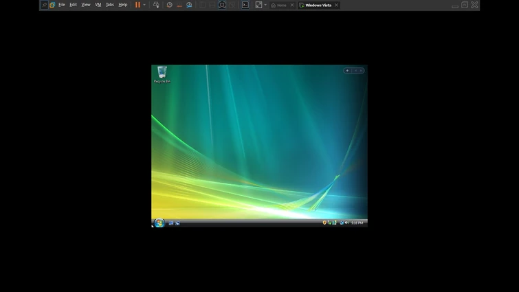
Task: Open the Vista Start menu orb
Action: coord(159,223)
